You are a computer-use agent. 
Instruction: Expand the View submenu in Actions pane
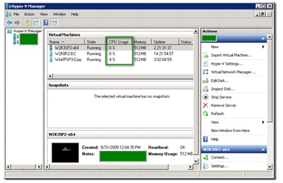263,122
